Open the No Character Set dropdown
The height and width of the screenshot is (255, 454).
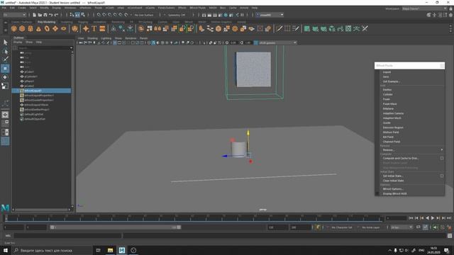(341, 227)
